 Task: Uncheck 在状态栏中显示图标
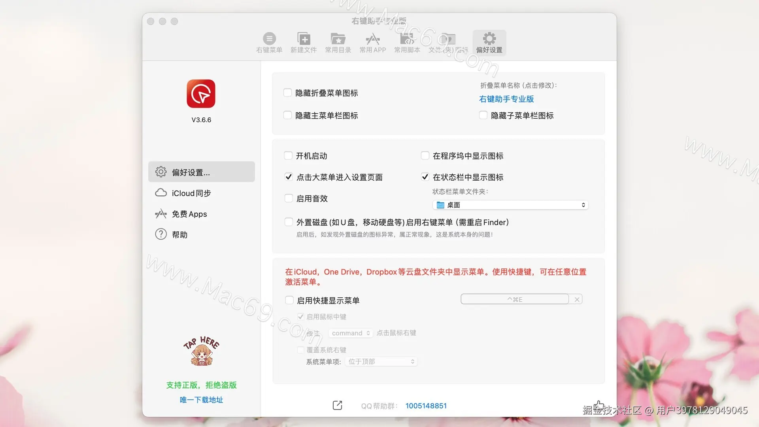(x=425, y=177)
